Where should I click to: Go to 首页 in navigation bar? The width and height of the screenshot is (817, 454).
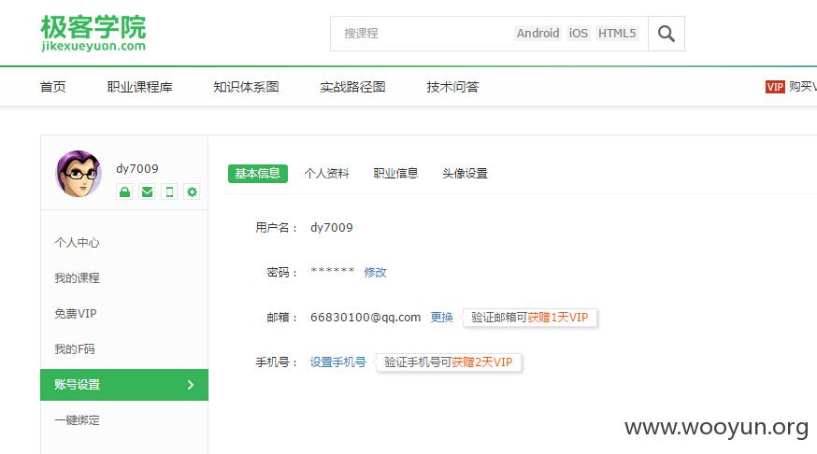click(x=53, y=87)
